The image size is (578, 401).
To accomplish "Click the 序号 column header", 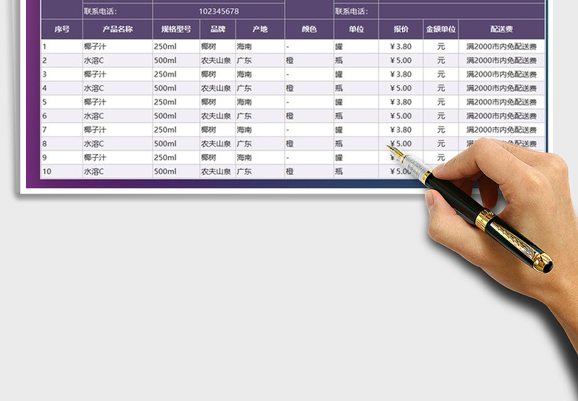I will (x=61, y=30).
